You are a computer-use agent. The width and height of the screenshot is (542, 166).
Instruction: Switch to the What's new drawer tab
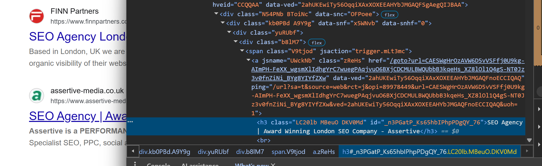(x=252, y=164)
